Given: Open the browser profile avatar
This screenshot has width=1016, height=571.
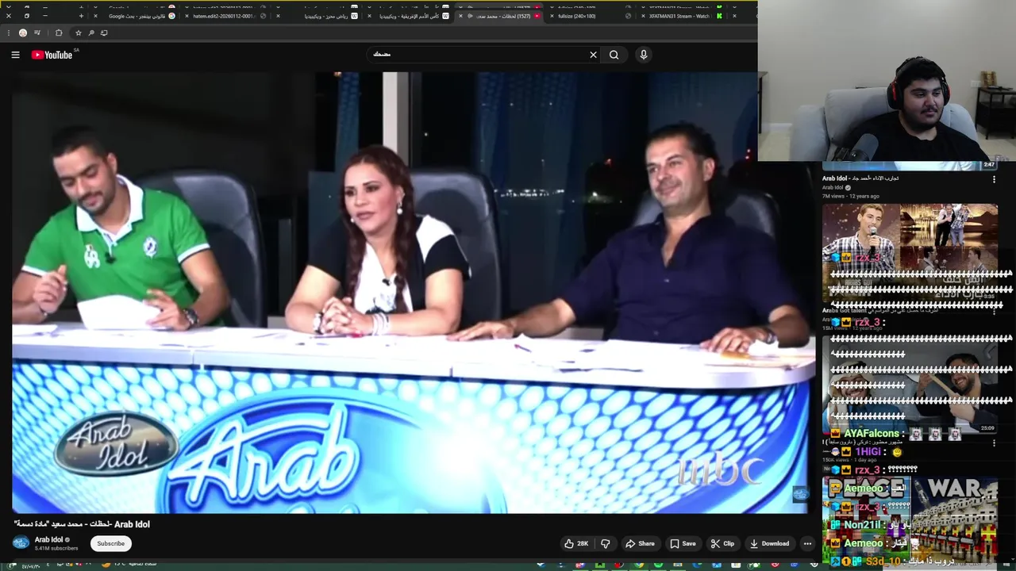Looking at the screenshot, I should coord(22,33).
